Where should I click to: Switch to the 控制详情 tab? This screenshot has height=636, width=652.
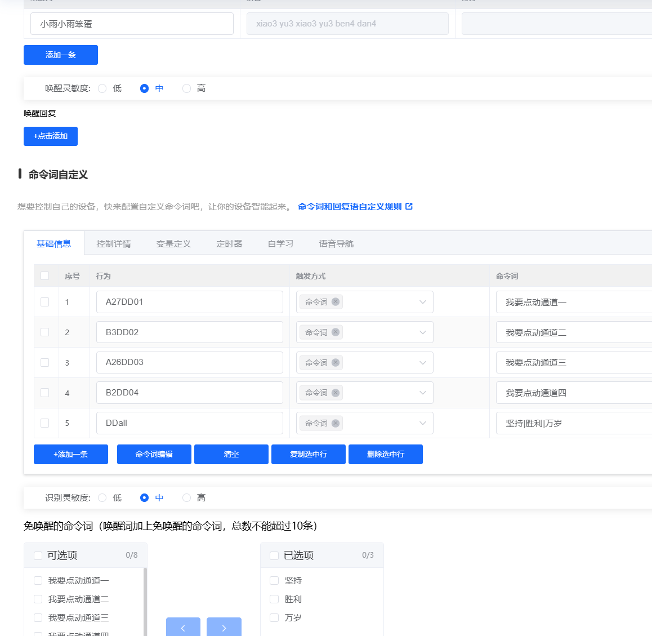[114, 244]
